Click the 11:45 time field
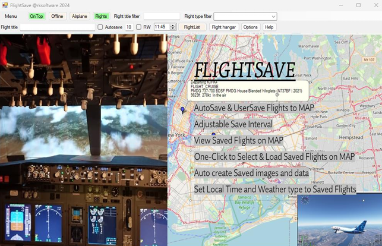Screen dimensions: 382x246 point(162,27)
